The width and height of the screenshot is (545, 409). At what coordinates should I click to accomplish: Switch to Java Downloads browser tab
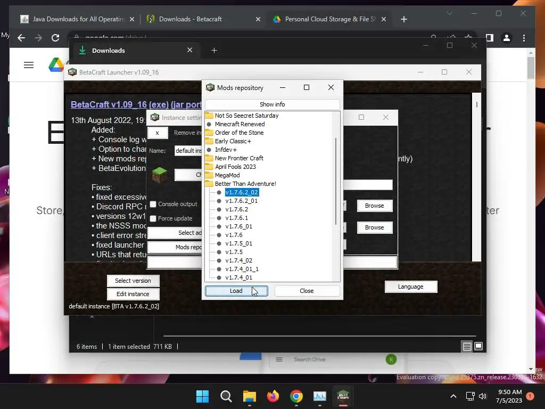tap(78, 19)
